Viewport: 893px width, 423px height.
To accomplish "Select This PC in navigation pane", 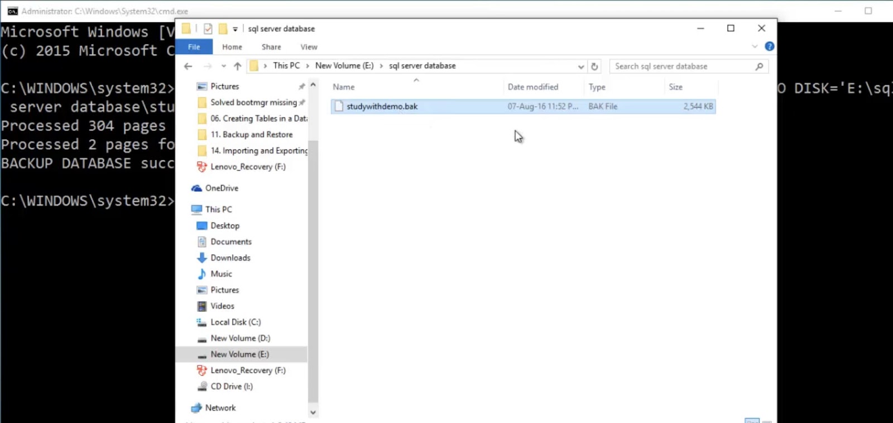I will click(x=218, y=210).
